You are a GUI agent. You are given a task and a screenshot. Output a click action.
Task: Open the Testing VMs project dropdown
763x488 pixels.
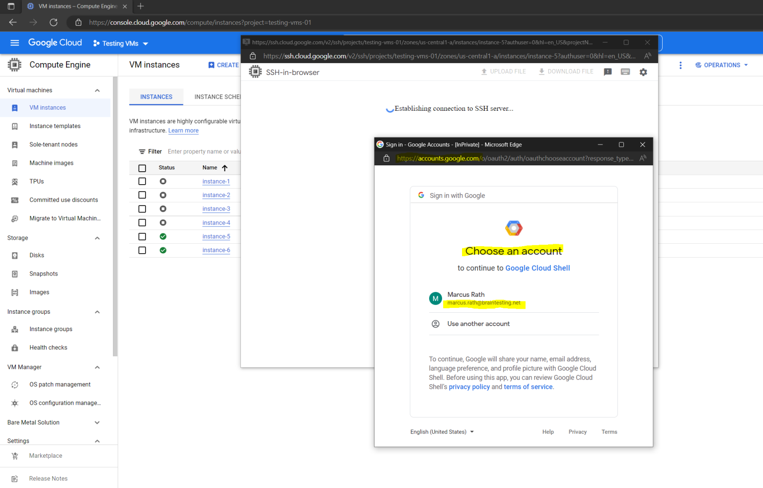click(120, 43)
